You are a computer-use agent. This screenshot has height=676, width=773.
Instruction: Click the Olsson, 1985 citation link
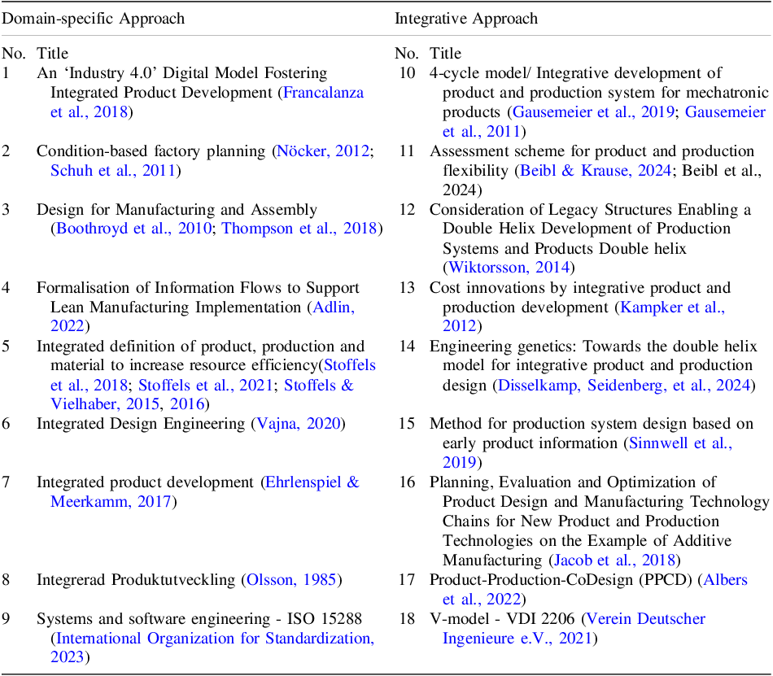point(291,579)
